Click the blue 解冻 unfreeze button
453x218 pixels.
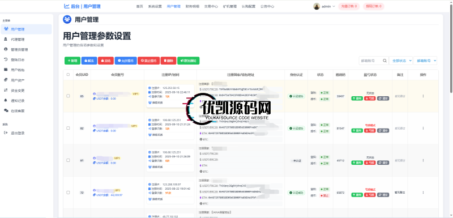point(89,61)
